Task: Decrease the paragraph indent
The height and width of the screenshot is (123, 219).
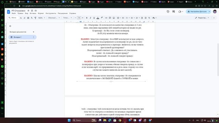Action: pyautogui.click(x=142, y=18)
